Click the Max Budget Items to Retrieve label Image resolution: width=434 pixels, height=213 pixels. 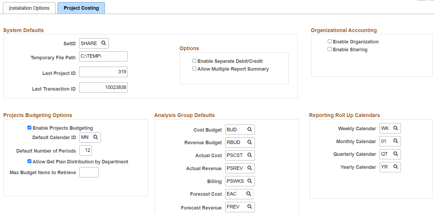[43, 173]
